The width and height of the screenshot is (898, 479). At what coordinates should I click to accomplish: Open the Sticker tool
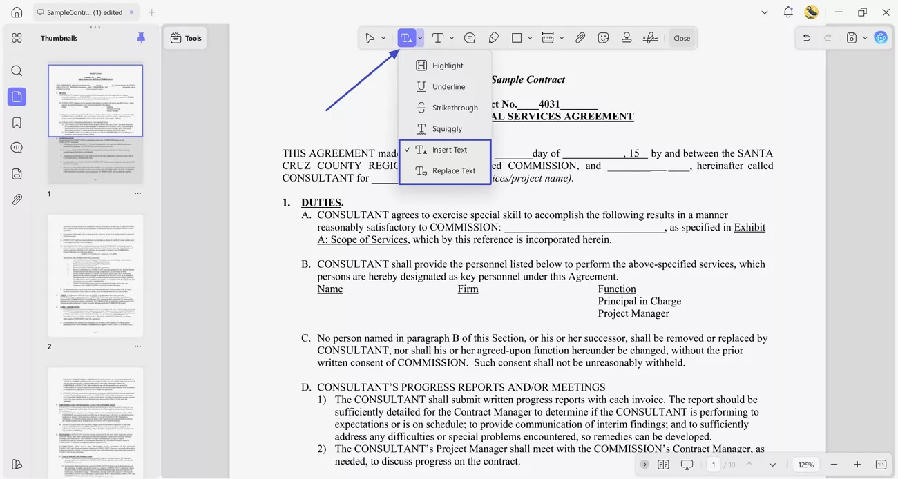pos(603,37)
